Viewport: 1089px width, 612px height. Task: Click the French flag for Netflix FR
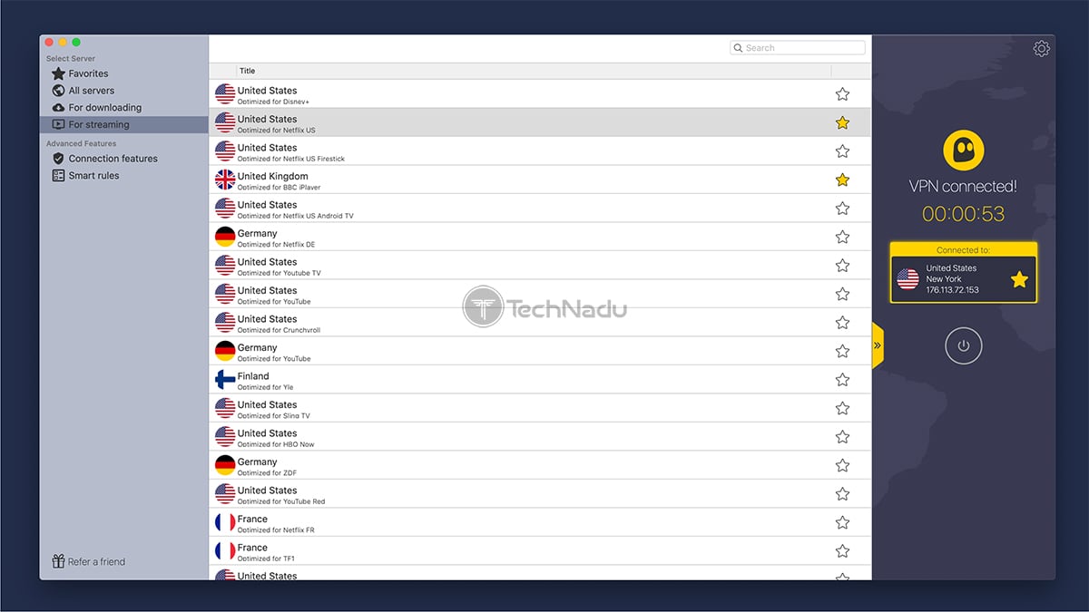click(x=225, y=522)
